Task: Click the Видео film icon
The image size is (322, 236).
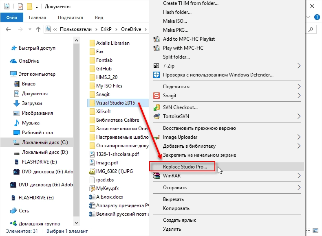Action: [x=17, y=84]
